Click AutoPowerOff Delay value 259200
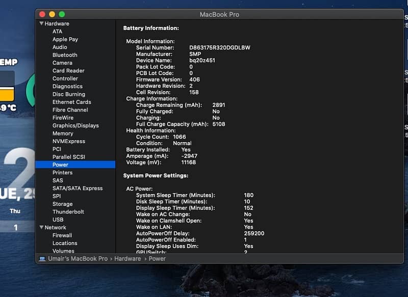 [254, 233]
